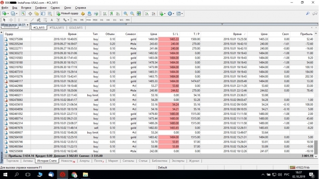The image size is (319, 179).
Task: Toggle the M15 timeframe button
Action: point(89,20)
